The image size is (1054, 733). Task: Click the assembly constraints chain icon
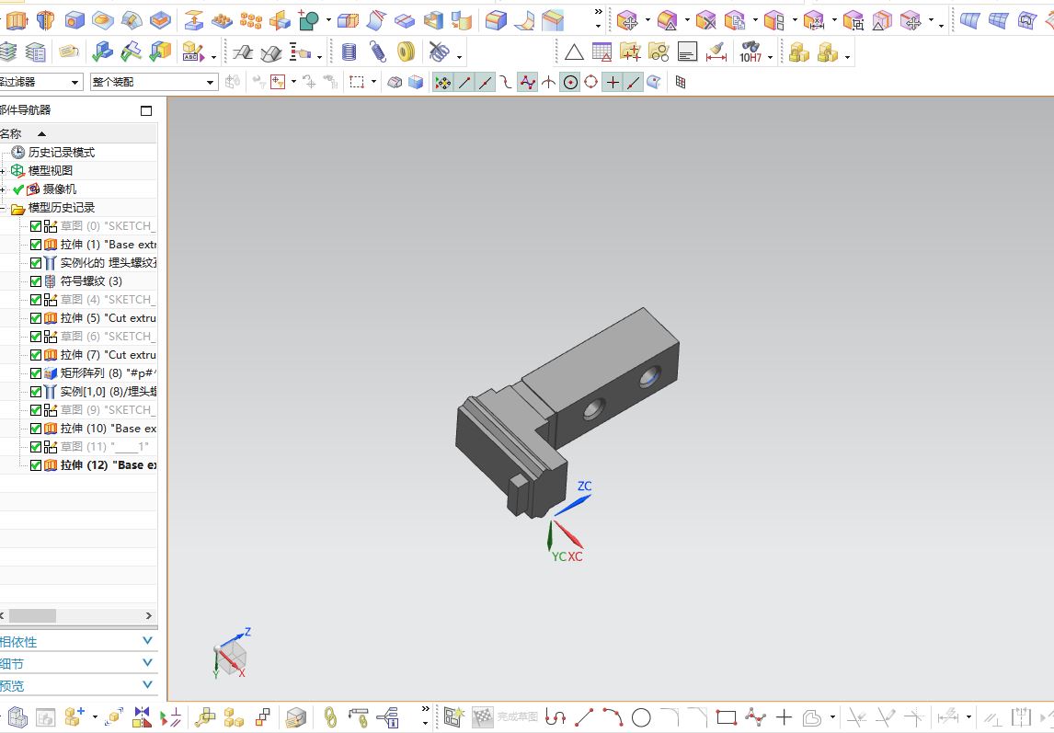coord(329,717)
